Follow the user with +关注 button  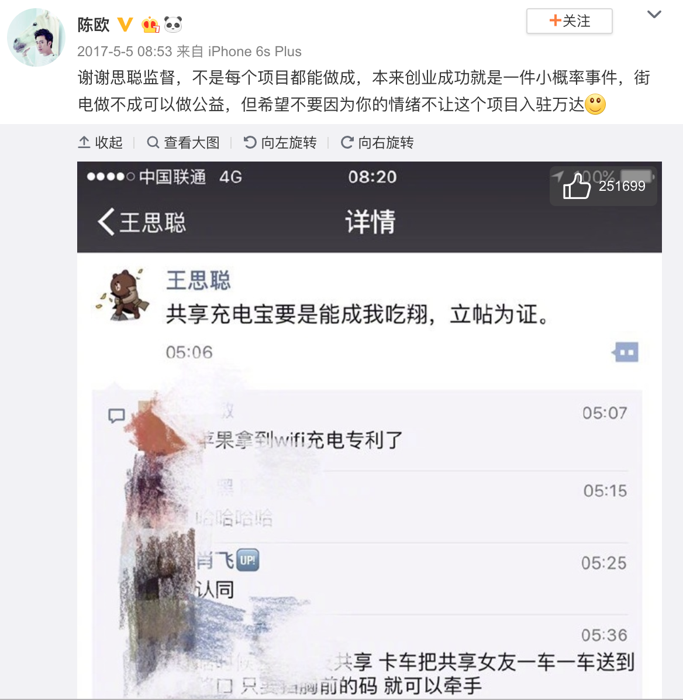click(x=569, y=21)
